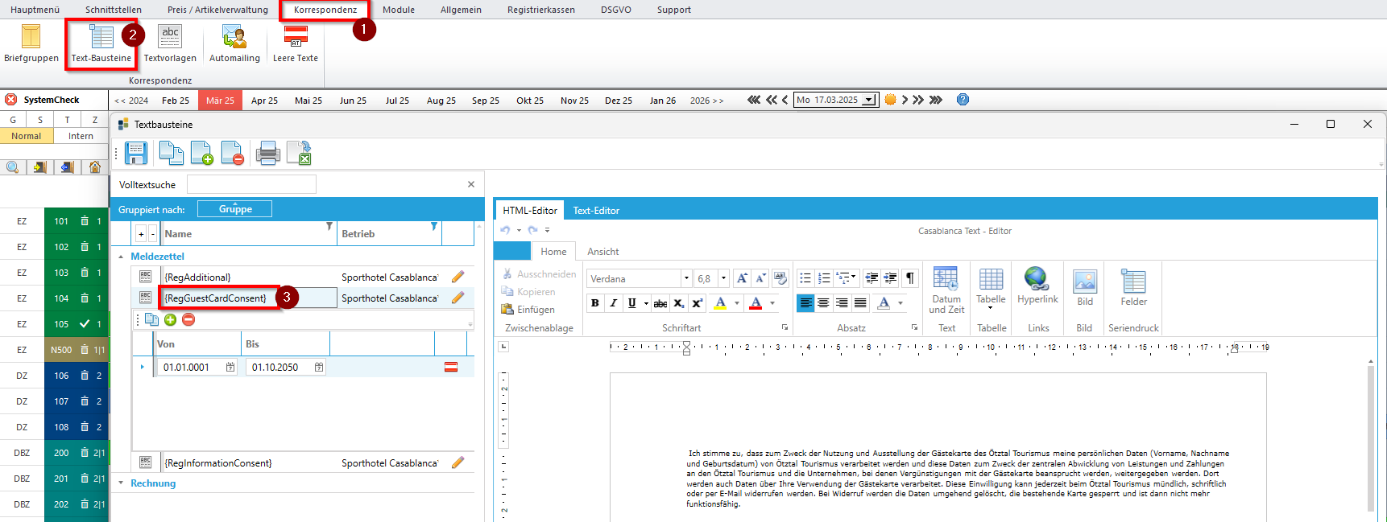Open help with the blue question mark icon
Screen dimensions: 1387x522
(963, 100)
